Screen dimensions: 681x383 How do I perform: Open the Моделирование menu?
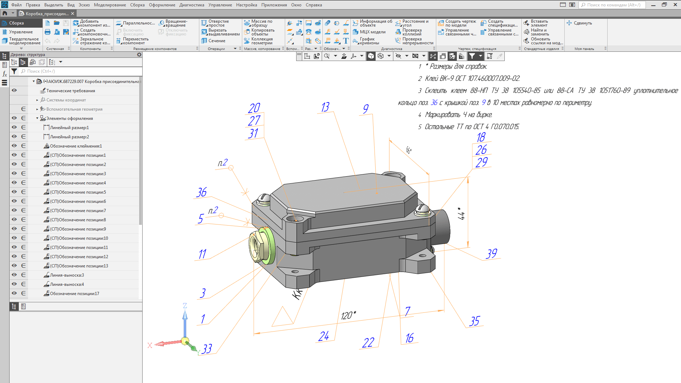click(x=110, y=5)
